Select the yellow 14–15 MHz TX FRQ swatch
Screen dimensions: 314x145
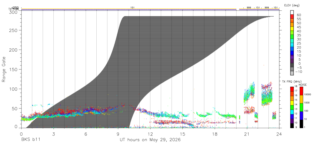[x=292, y=103]
